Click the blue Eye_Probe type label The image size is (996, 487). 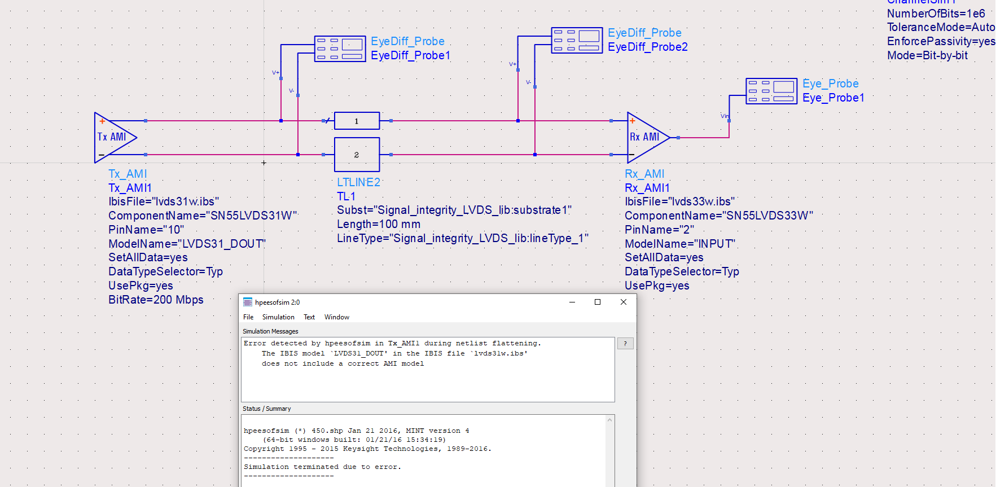831,84
